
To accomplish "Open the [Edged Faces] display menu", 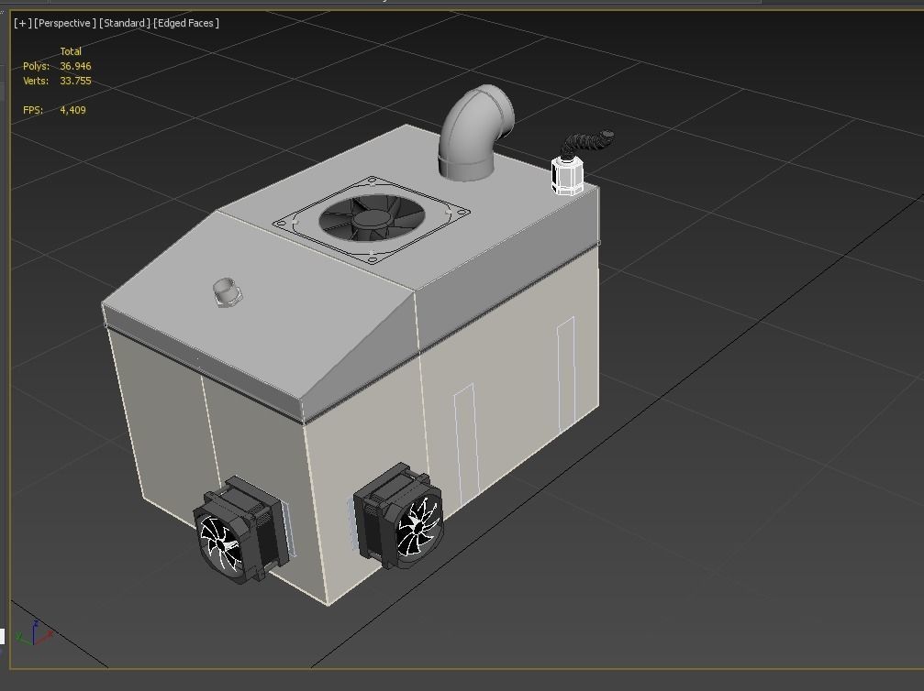I will click(x=186, y=23).
